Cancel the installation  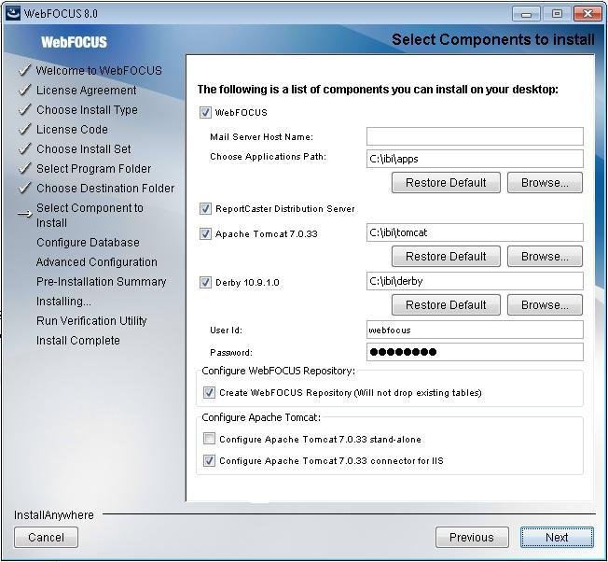[46, 537]
